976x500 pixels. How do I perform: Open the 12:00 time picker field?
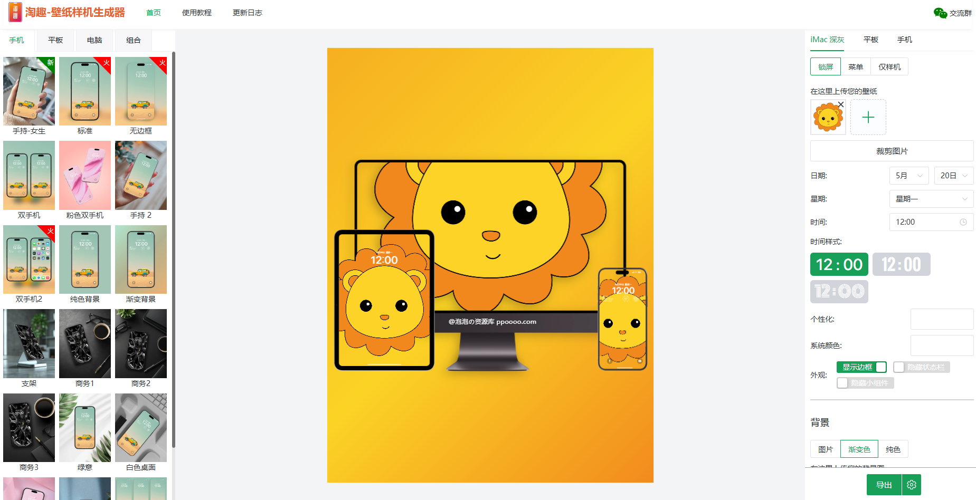932,222
